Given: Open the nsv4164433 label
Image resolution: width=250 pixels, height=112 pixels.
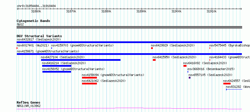Looking at the screenshot, I should (229, 57).
